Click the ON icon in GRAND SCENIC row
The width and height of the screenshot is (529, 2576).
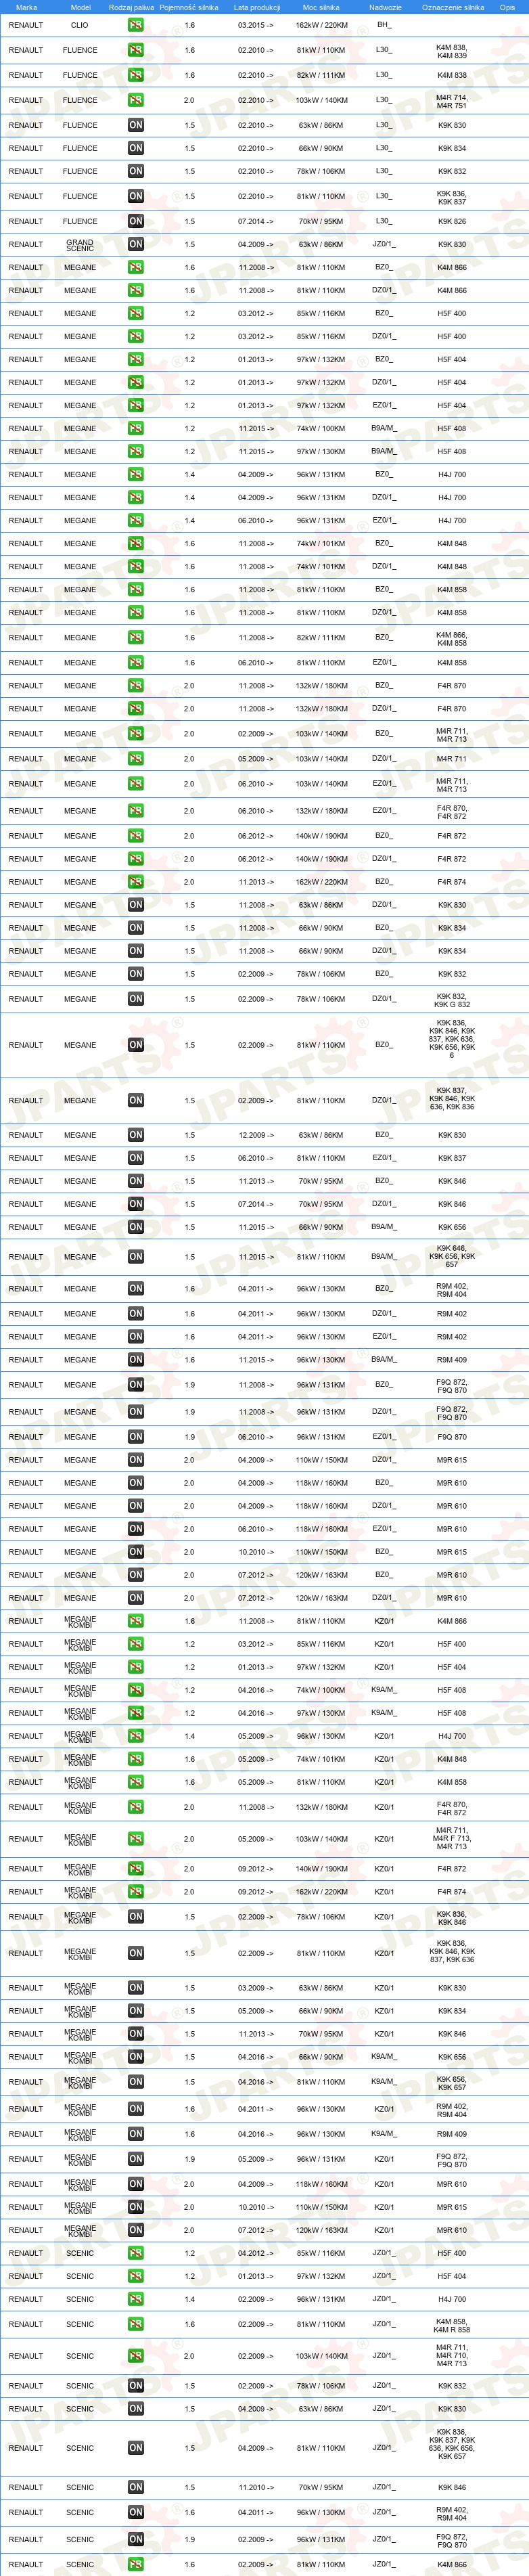(x=135, y=244)
